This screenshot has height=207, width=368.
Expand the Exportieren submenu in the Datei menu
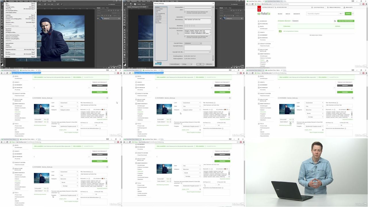pyautogui.click(x=20, y=29)
